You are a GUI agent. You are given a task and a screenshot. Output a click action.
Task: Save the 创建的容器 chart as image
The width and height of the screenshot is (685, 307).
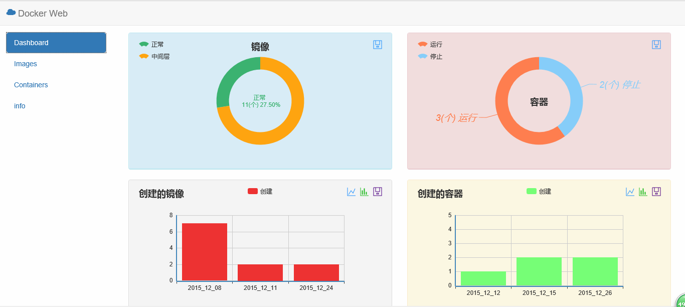(656, 192)
